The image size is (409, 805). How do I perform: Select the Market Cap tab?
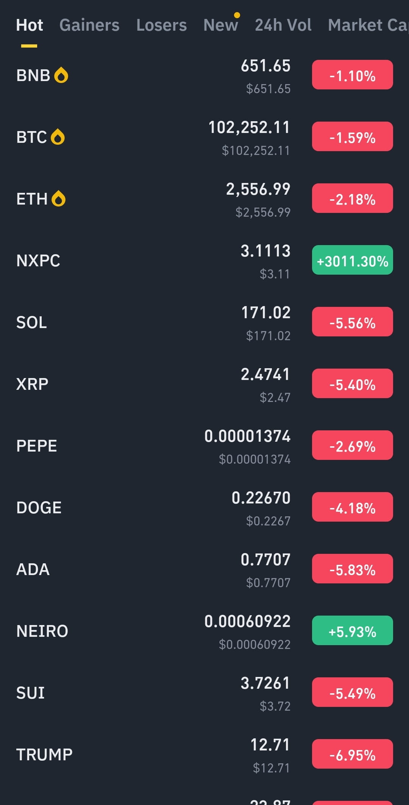368,25
